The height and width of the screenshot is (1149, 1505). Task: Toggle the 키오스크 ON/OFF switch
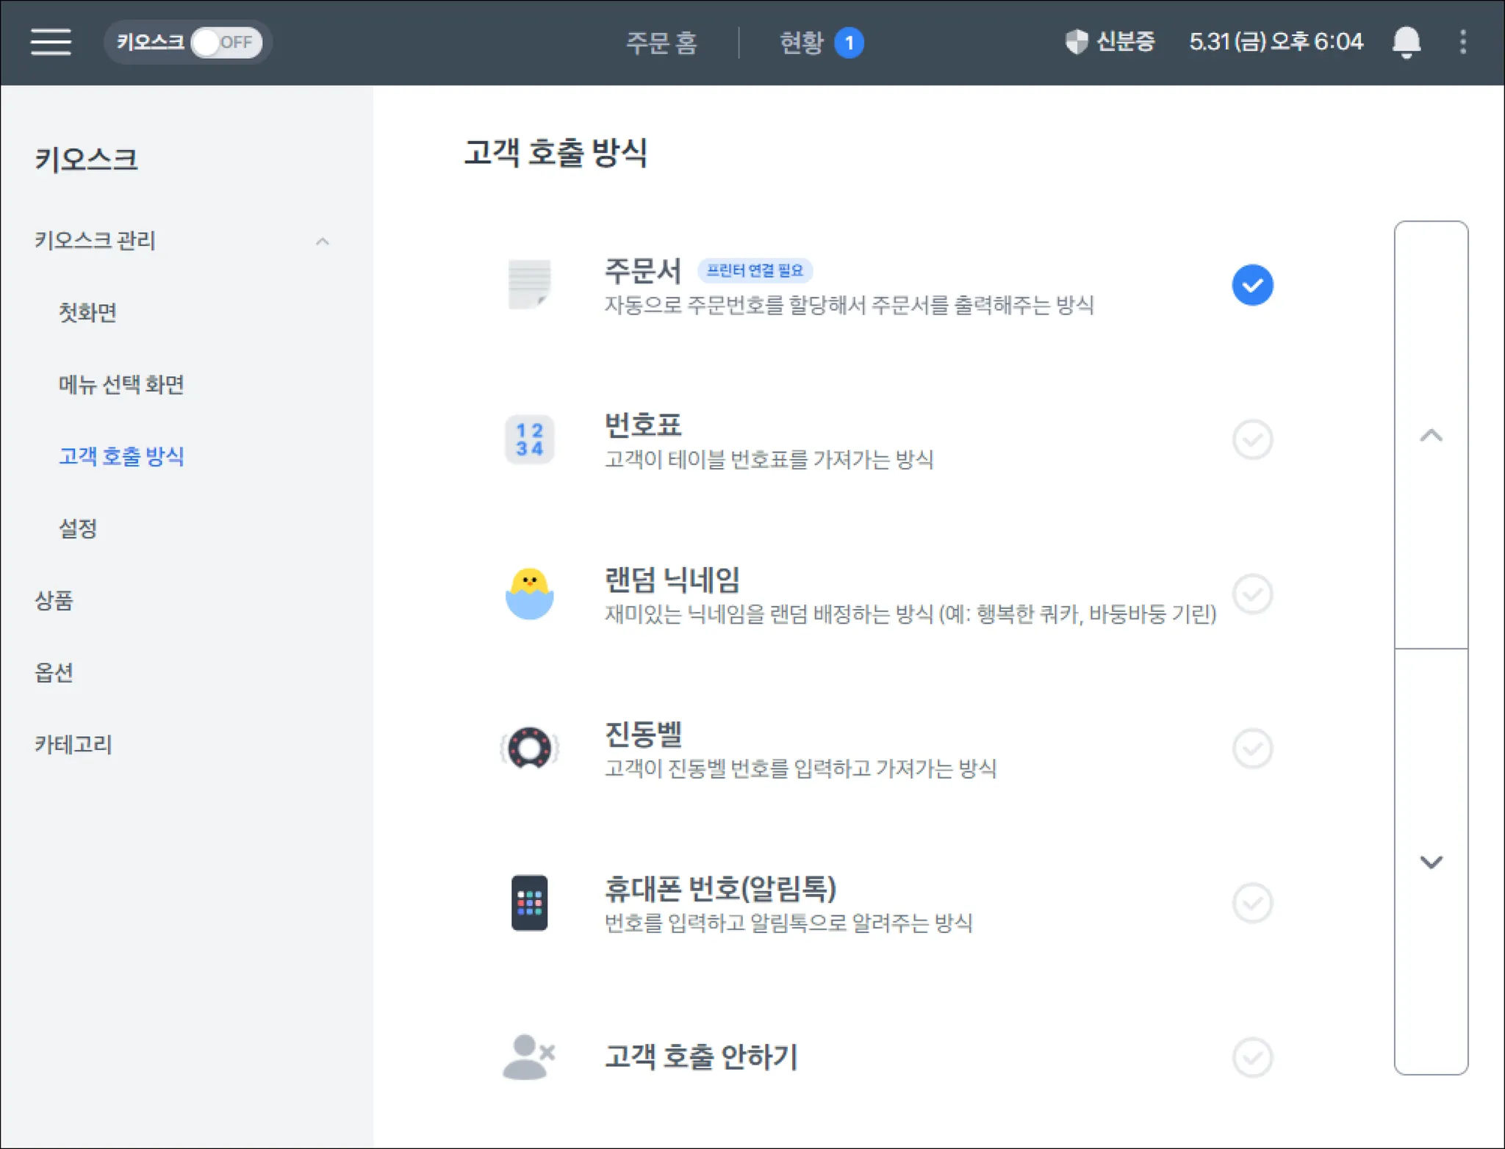click(x=226, y=42)
